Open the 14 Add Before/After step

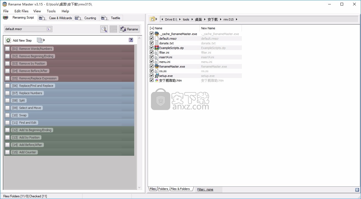coord(27,145)
